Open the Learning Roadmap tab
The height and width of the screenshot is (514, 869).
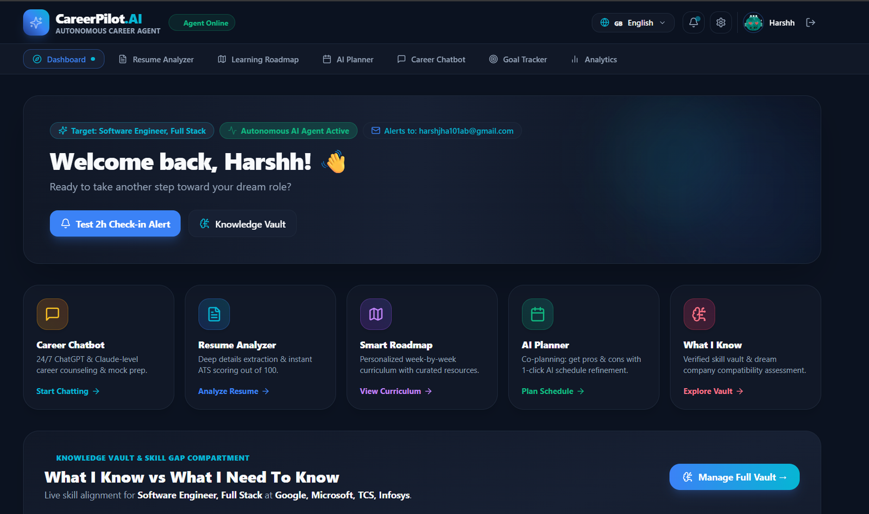coord(259,59)
